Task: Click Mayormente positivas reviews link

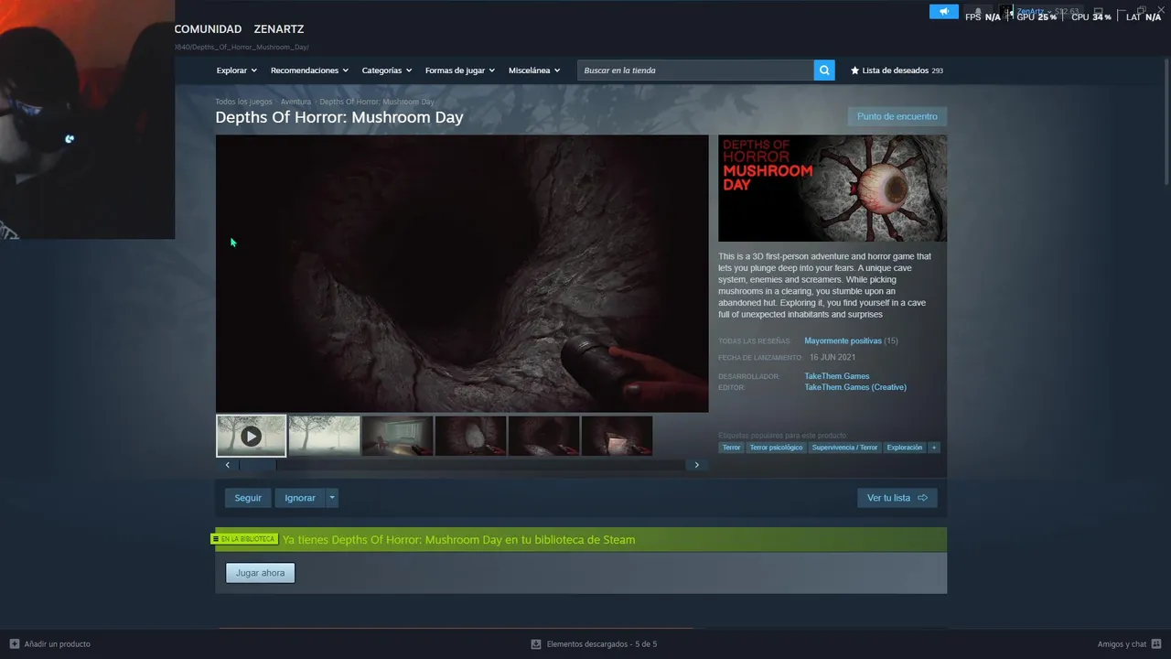Action: (x=843, y=340)
